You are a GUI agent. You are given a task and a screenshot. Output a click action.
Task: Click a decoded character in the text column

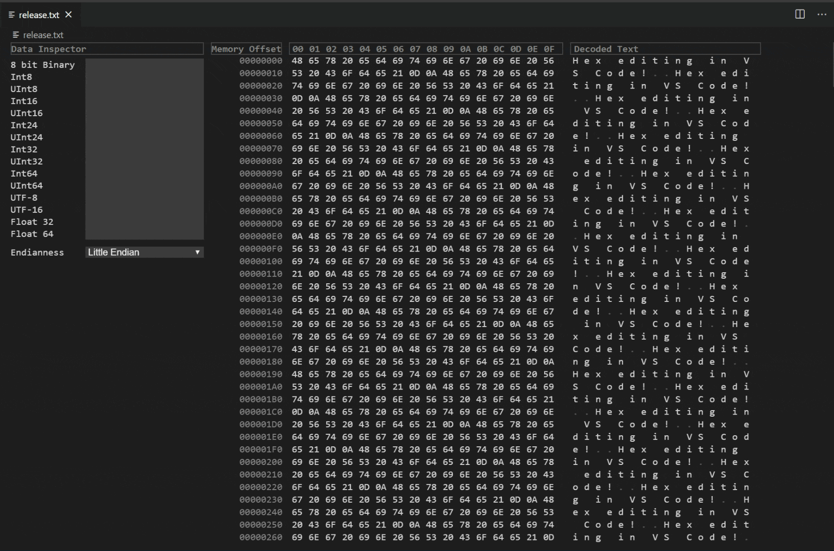point(574,60)
